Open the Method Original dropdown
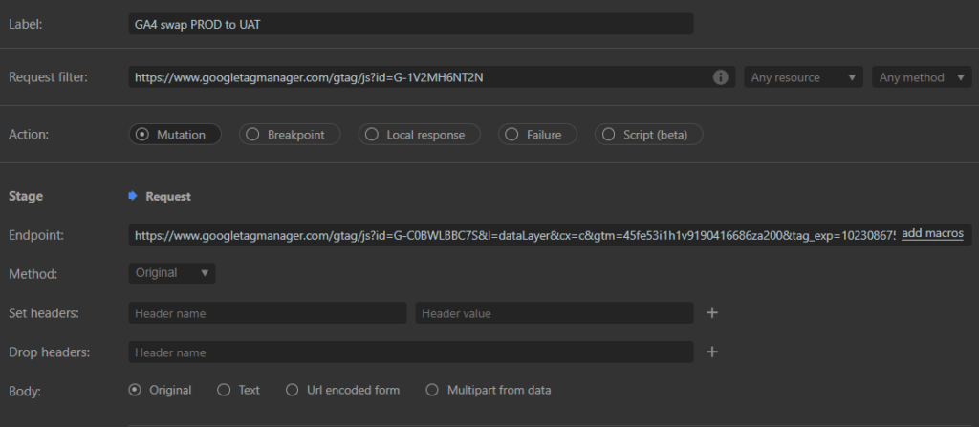Screen dimensions: 979x427 point(172,273)
